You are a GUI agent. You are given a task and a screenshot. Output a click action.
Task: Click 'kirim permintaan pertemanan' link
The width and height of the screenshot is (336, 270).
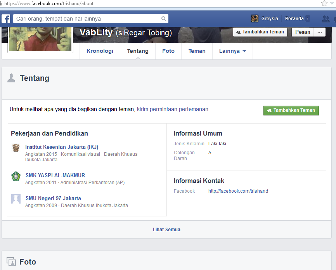[173, 109]
